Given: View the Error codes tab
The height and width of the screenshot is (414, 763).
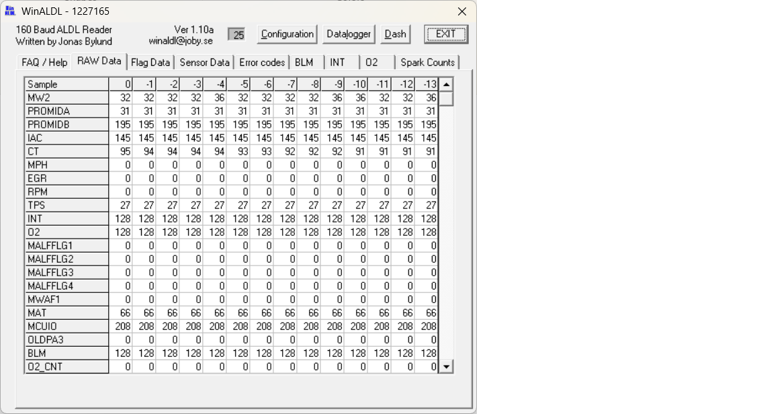Looking at the screenshot, I should pos(262,63).
